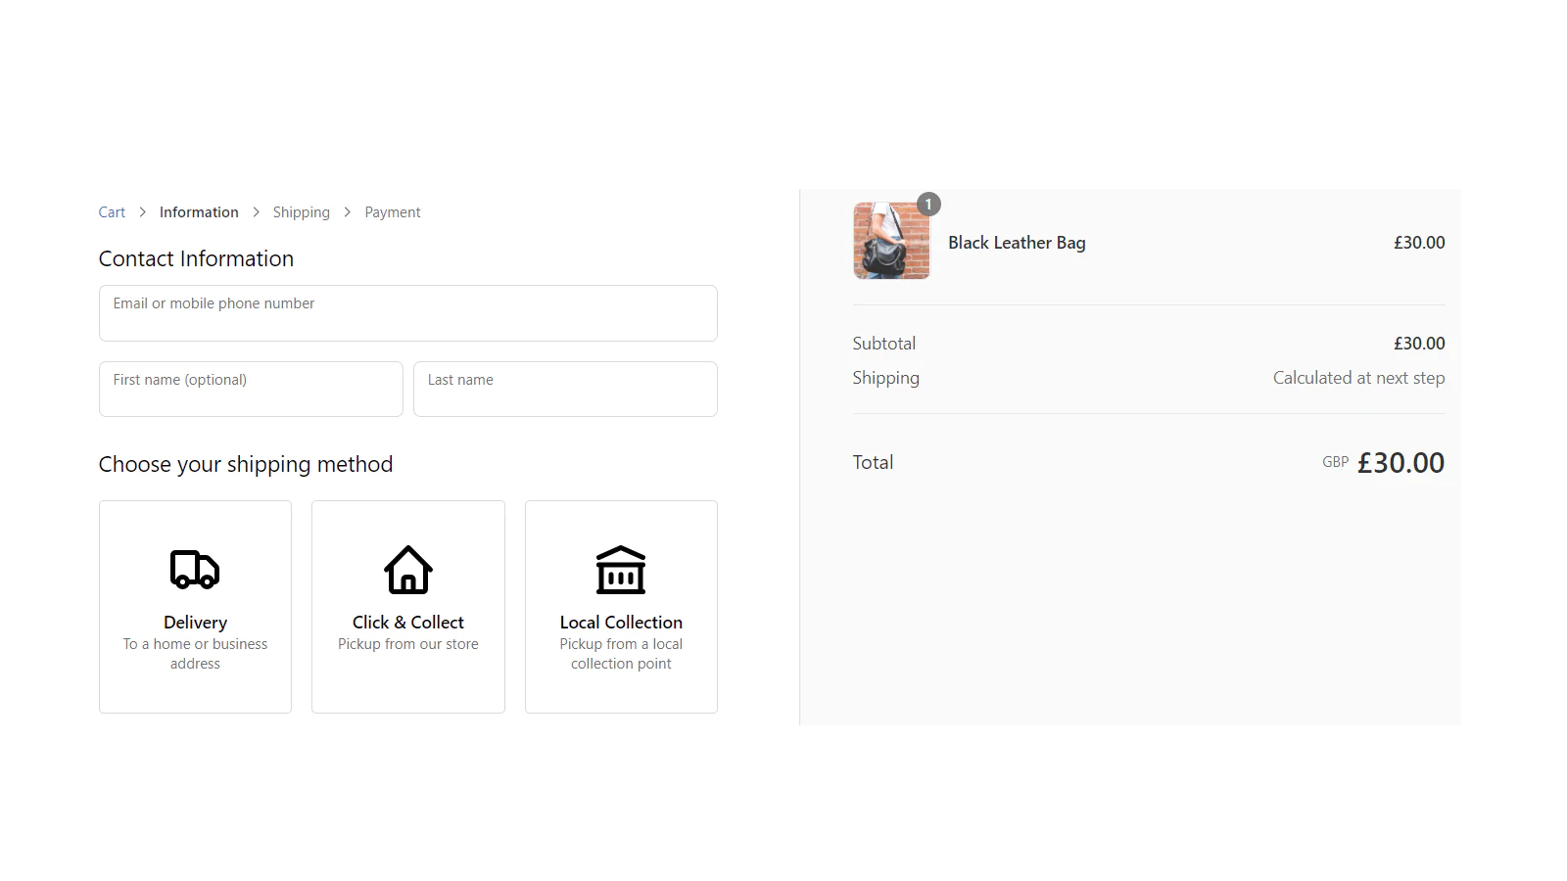
Task: Select the Information breadcrumb step
Action: pyautogui.click(x=199, y=212)
